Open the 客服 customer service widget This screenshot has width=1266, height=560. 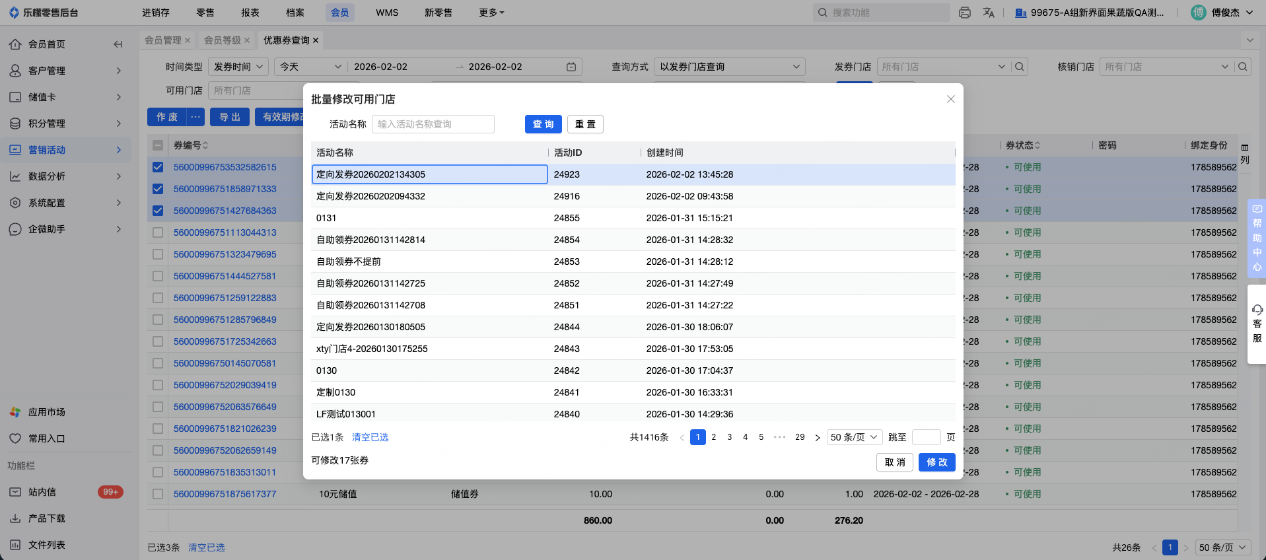pos(1257,324)
